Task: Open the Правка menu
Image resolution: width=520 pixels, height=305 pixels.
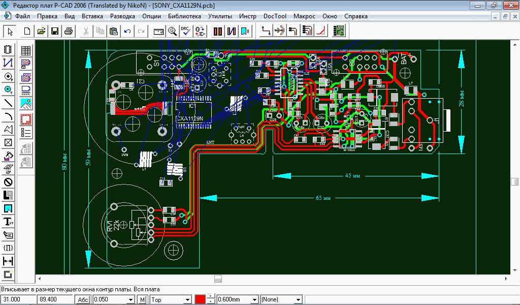Action: pos(47,16)
